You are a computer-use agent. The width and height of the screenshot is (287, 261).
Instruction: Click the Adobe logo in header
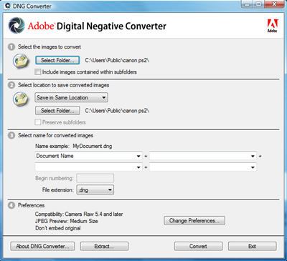pyautogui.click(x=272, y=26)
